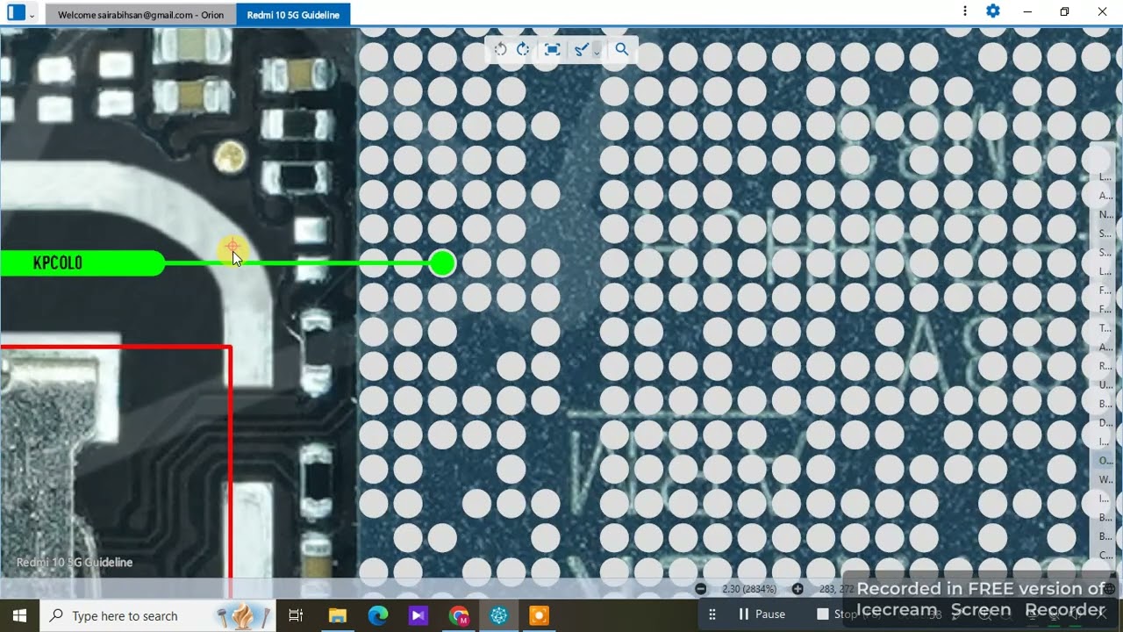Launch Microsoft Edge from the taskbar
This screenshot has height=632, width=1123.
(x=378, y=615)
